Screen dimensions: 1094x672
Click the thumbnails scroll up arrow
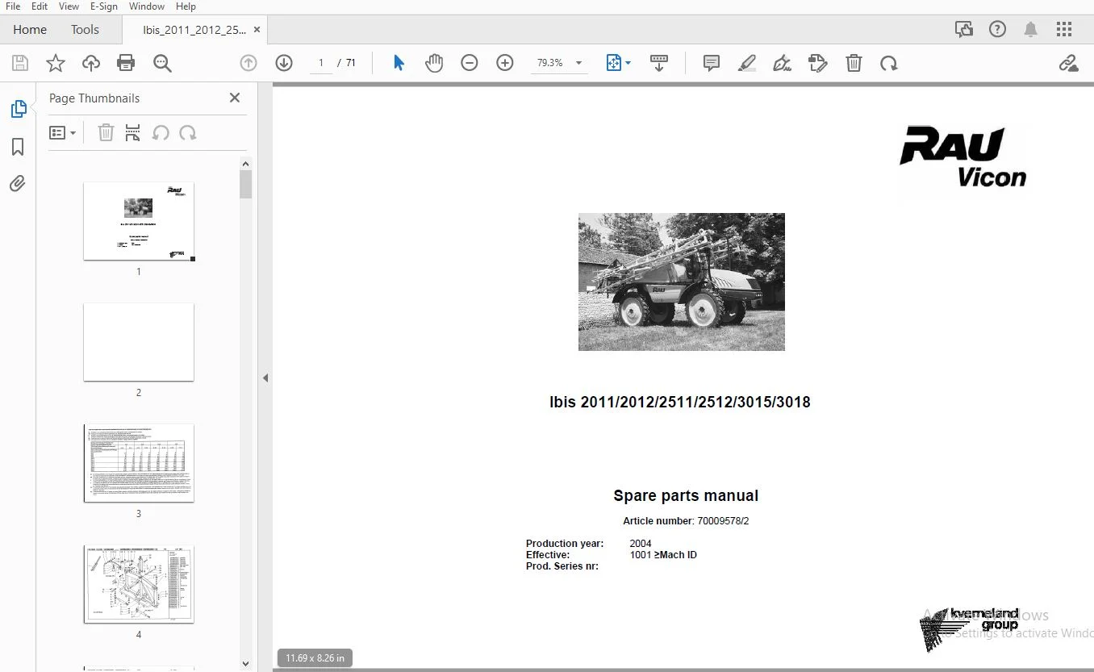[x=246, y=164]
